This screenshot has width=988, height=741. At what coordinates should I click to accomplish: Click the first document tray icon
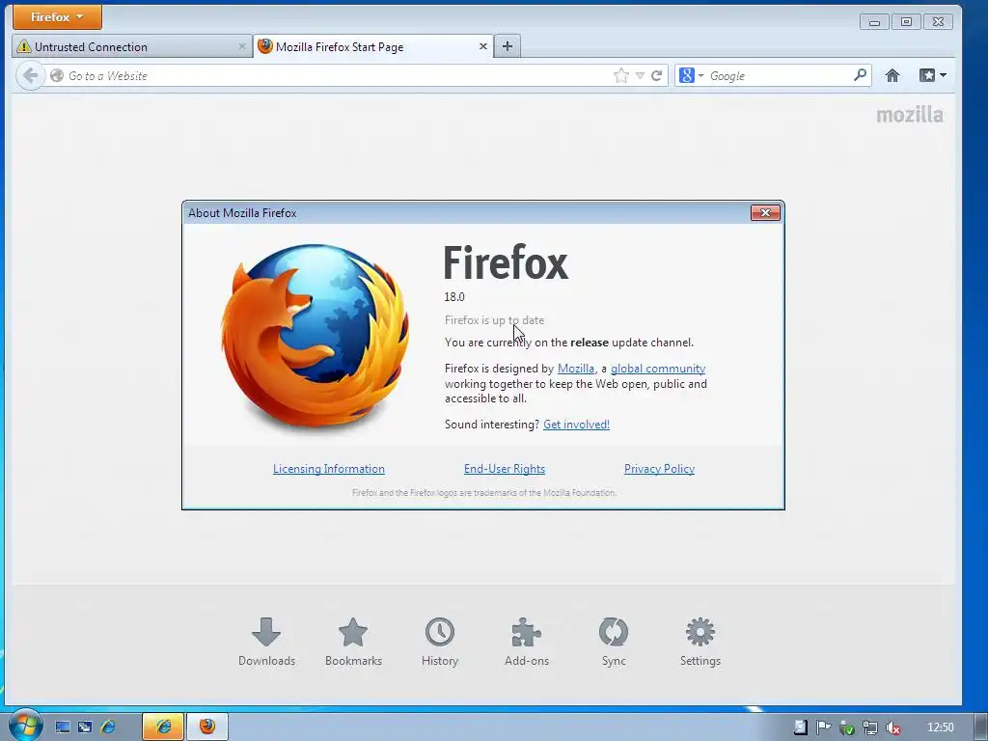pos(800,727)
